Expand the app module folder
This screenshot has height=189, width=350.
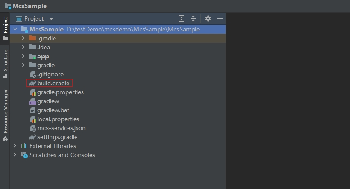click(x=23, y=56)
